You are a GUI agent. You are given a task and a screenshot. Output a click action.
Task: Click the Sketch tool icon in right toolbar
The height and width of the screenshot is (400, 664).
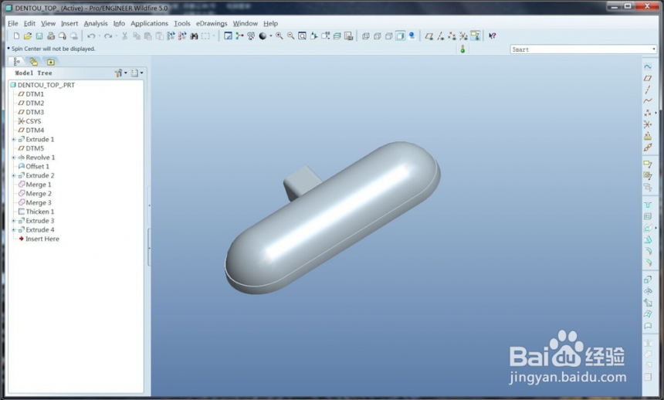click(648, 66)
